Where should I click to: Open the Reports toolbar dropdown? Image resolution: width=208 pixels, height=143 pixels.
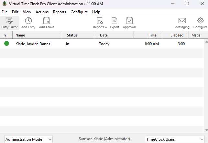point(100,23)
